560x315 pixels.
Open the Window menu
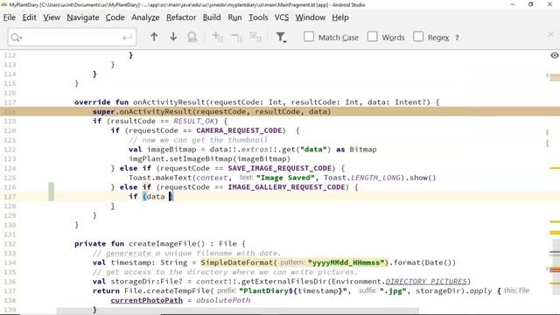[x=311, y=17]
